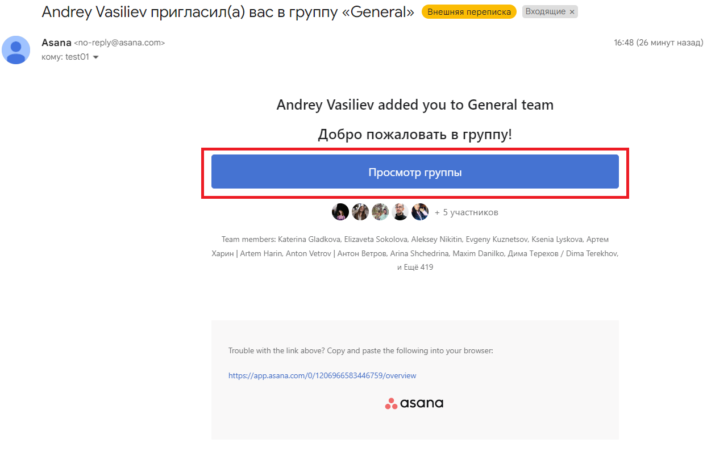Open the app.asana.com overview link
Screen dimensions: 707x464
tap(322, 375)
